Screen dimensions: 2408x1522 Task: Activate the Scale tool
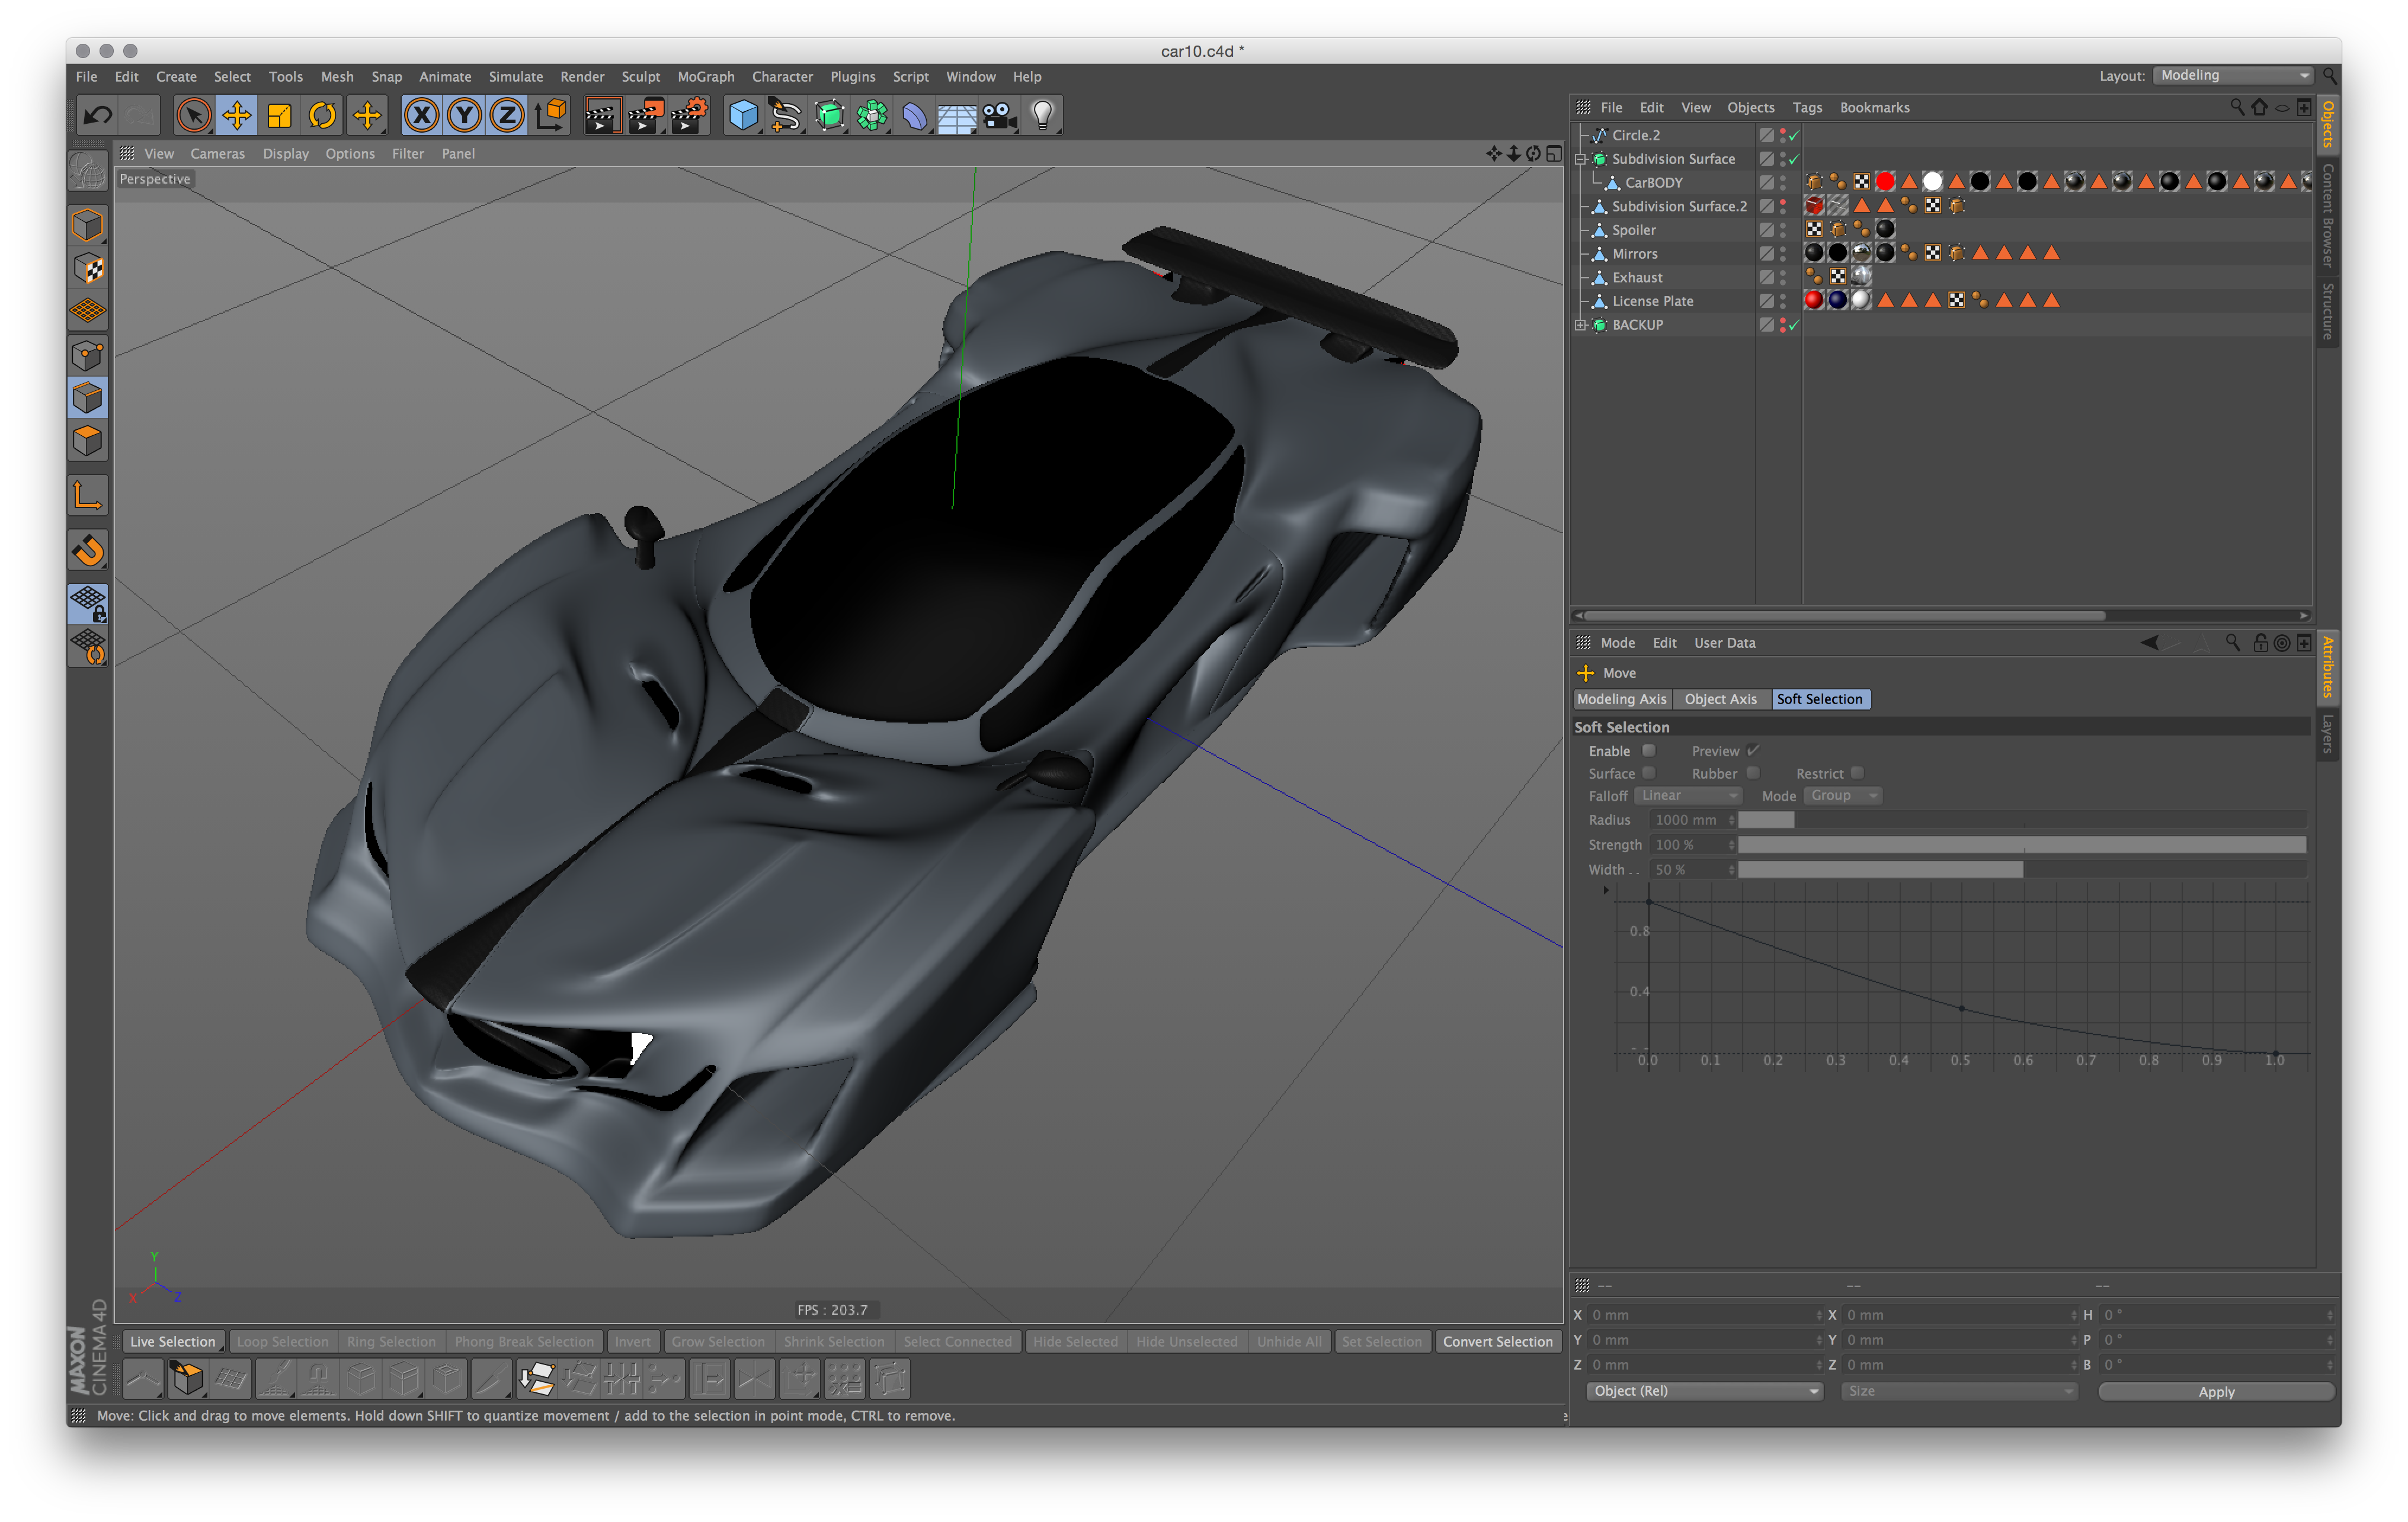(x=280, y=115)
